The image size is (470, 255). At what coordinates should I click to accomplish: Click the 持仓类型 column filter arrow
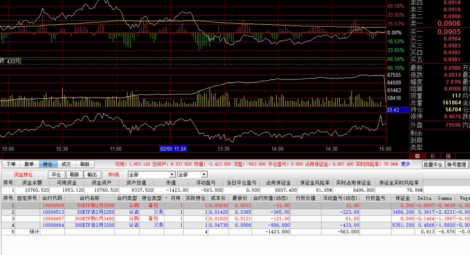pyautogui.click(x=166, y=198)
